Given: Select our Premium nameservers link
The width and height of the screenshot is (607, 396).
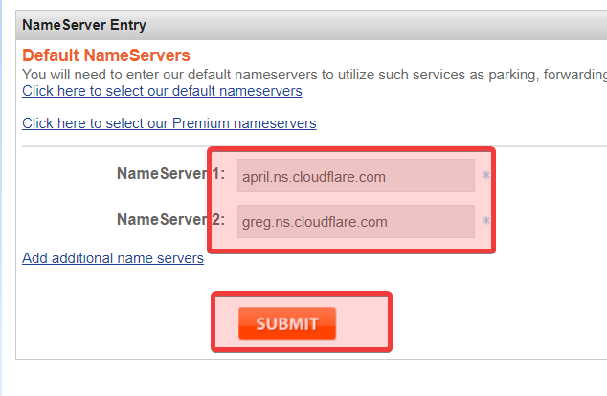Looking at the screenshot, I should click(169, 123).
